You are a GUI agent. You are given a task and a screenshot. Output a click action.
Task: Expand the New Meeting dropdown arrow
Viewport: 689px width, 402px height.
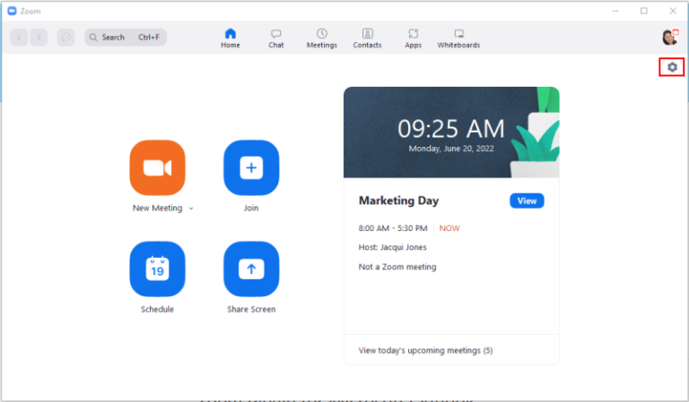pos(191,209)
